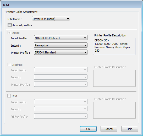Click the Graphics Input Profile dropdown

tap(61, 70)
